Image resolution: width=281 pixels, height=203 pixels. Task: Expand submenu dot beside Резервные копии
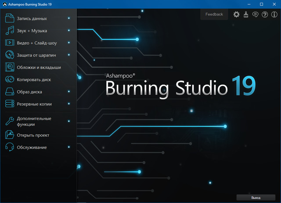[69, 104]
